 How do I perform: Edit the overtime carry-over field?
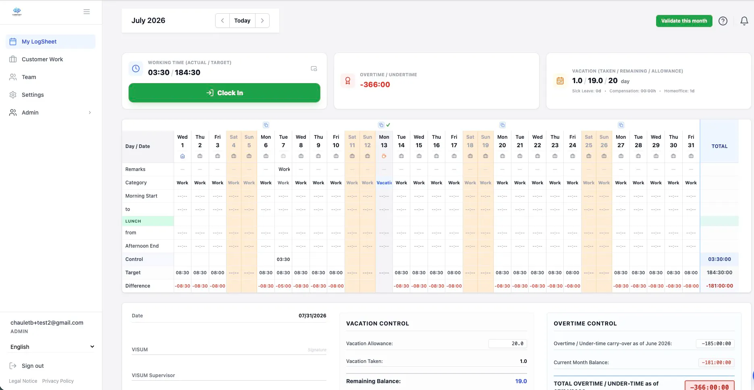pos(715,344)
